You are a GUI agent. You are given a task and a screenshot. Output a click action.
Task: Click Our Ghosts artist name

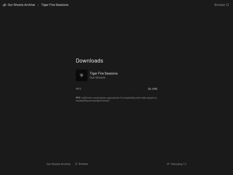(x=98, y=77)
